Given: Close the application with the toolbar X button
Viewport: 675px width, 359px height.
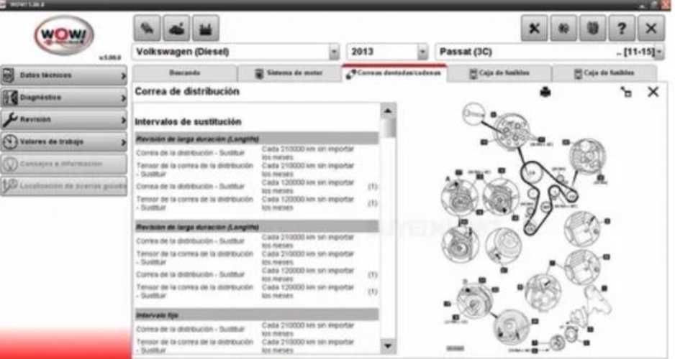Looking at the screenshot, I should pos(651,28).
